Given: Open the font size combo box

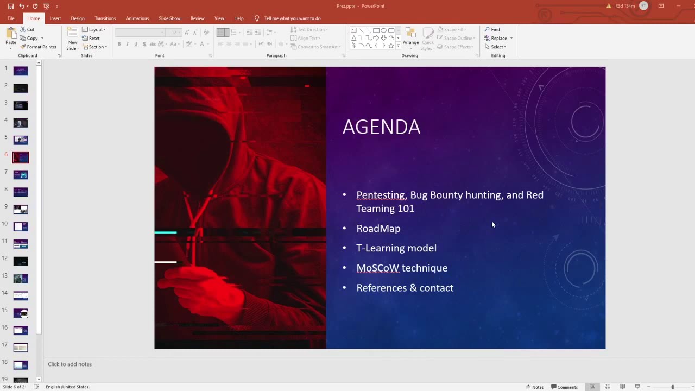Looking at the screenshot, I should (174, 33).
